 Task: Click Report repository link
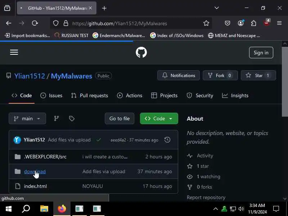click(x=206, y=197)
